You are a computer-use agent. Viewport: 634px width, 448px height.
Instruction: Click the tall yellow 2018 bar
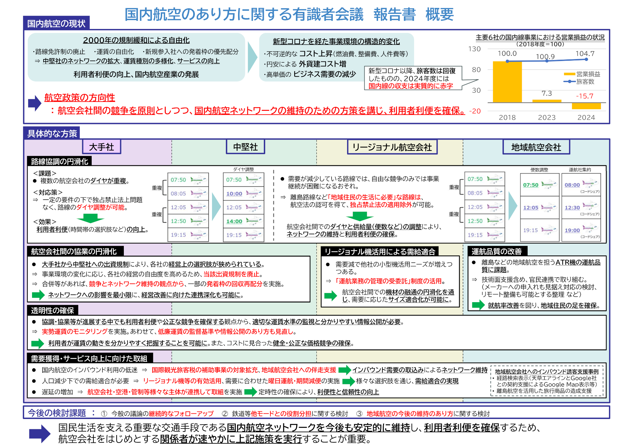(507, 82)
